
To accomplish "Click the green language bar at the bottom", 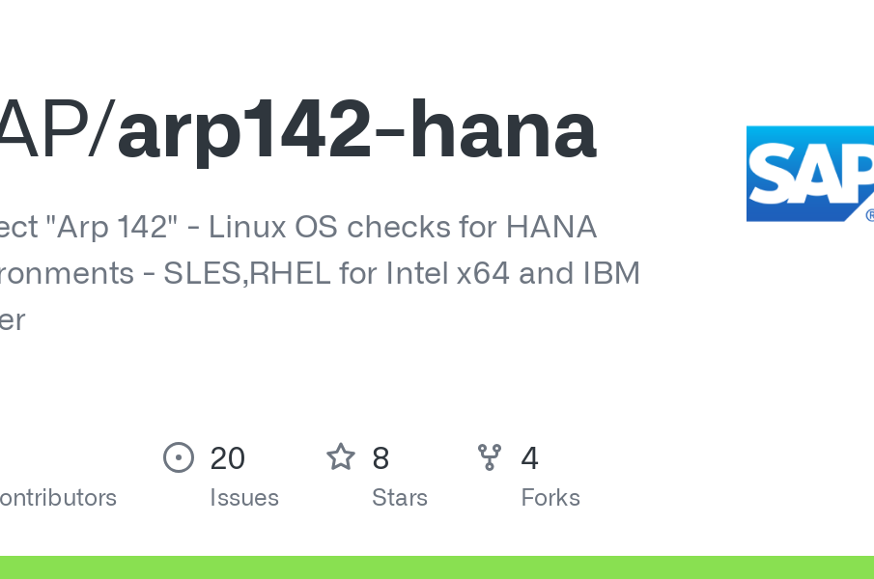I will pos(437,567).
